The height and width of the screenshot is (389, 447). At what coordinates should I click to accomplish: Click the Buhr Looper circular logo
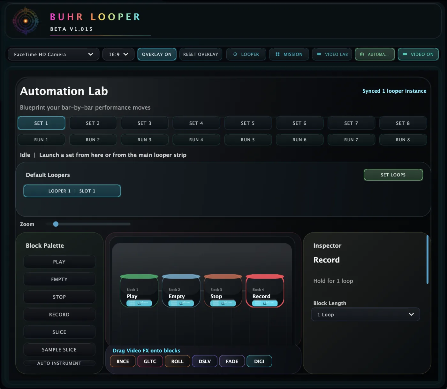coord(26,21)
